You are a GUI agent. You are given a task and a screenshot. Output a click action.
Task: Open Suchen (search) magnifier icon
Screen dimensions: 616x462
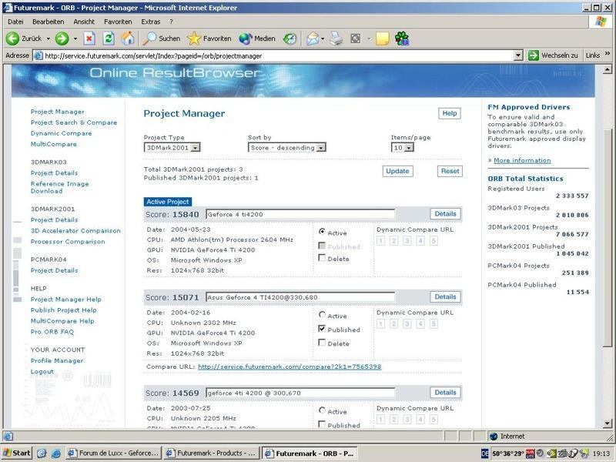pyautogui.click(x=149, y=38)
